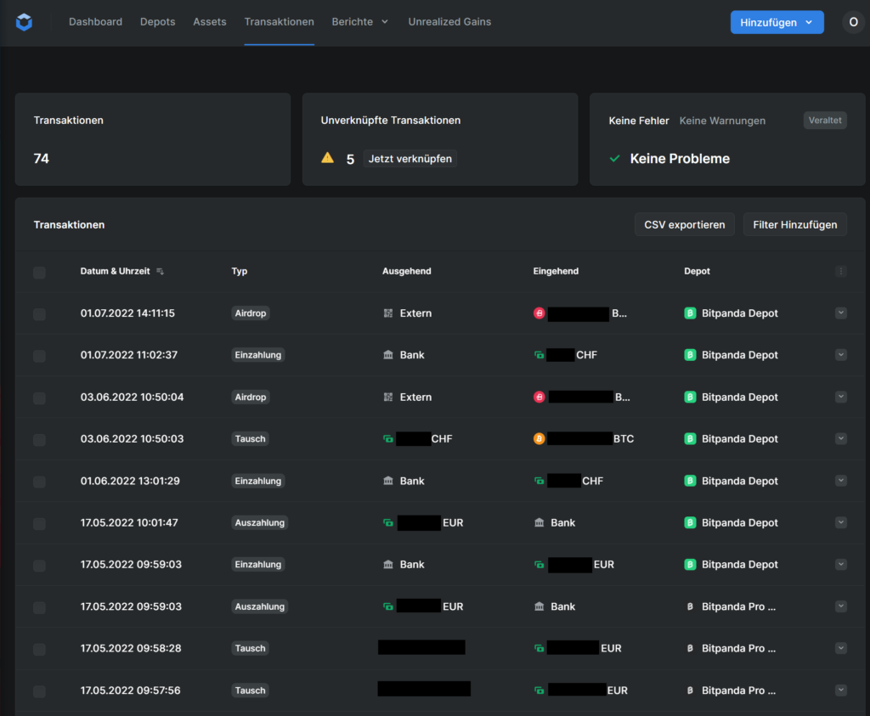Screen dimensions: 870x716
Task: Click the app logo icon in navbar
Action: pos(24,22)
